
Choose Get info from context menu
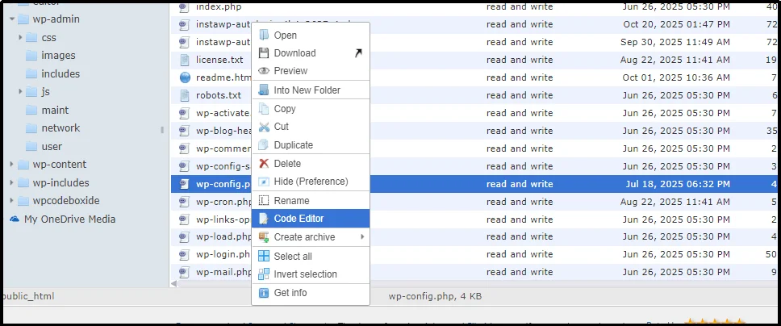click(x=311, y=293)
